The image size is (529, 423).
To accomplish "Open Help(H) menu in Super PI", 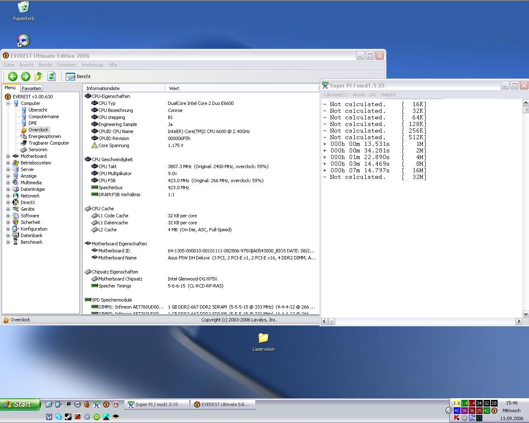I will [x=388, y=95].
